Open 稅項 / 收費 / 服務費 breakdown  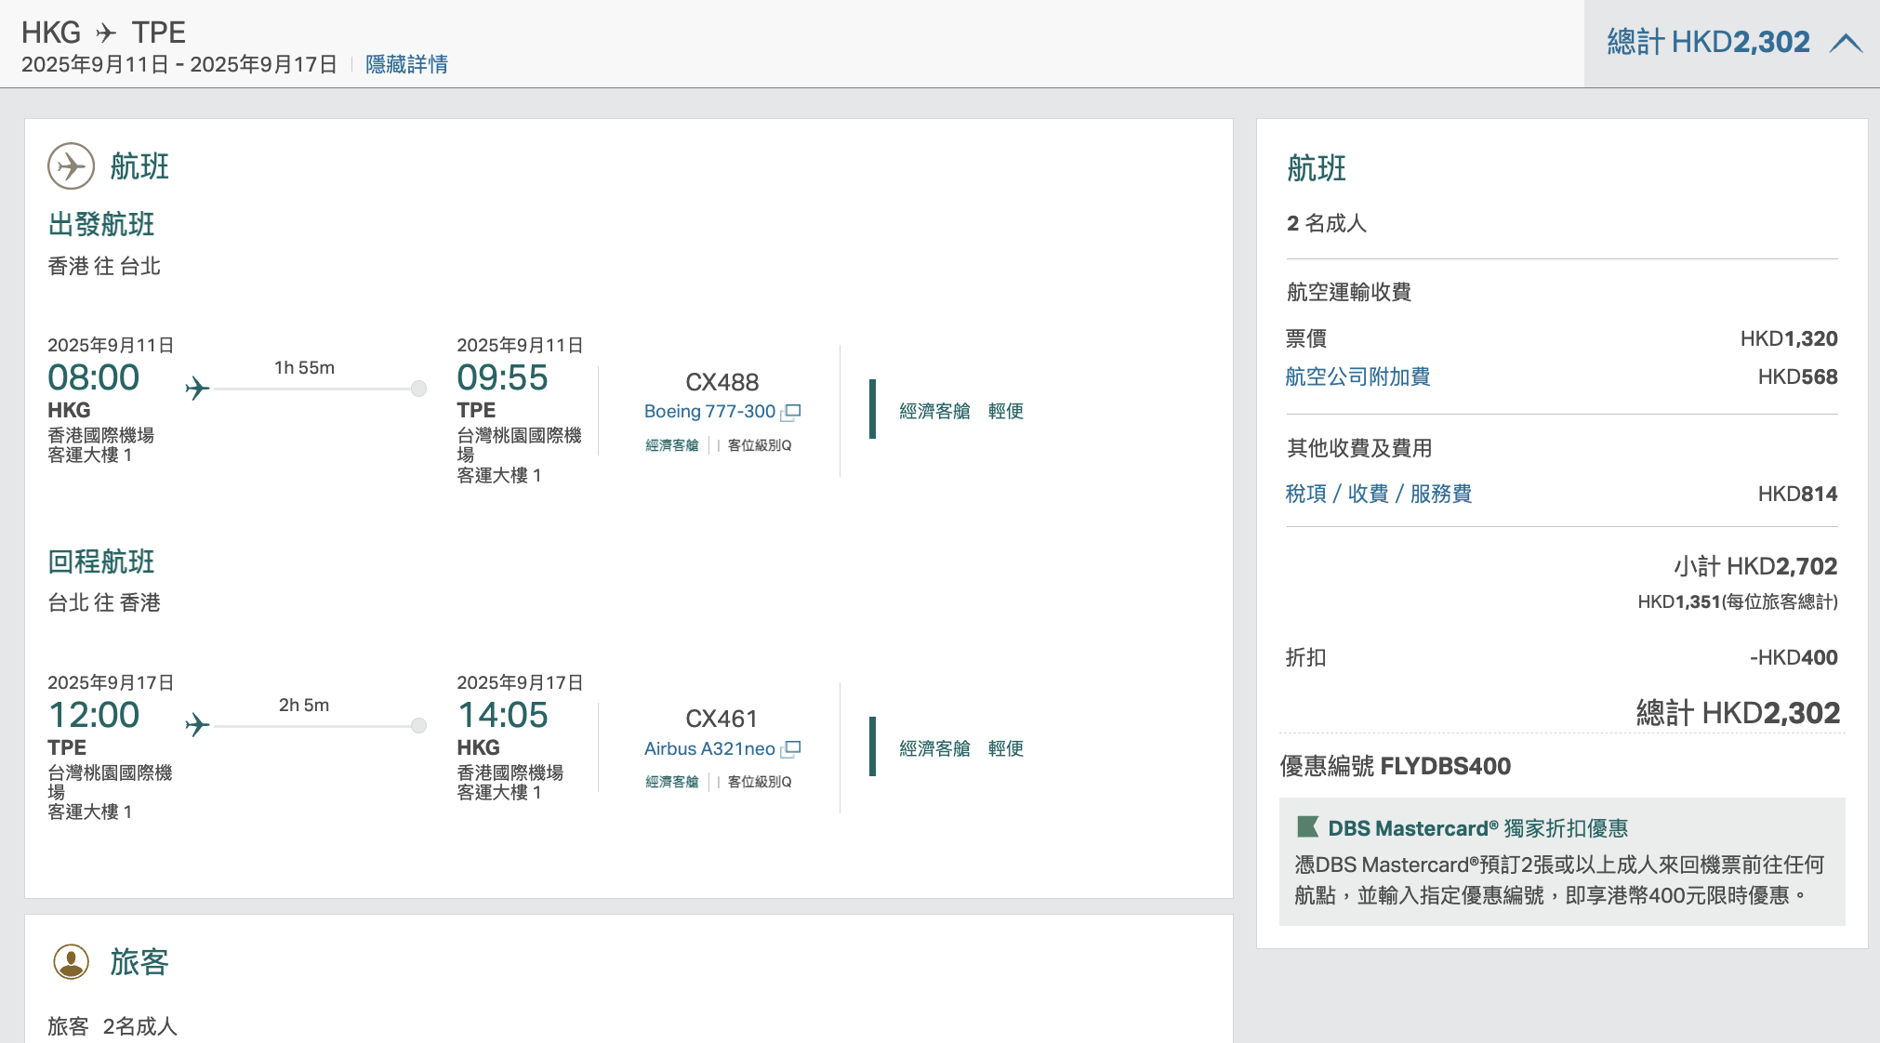pos(1379,494)
